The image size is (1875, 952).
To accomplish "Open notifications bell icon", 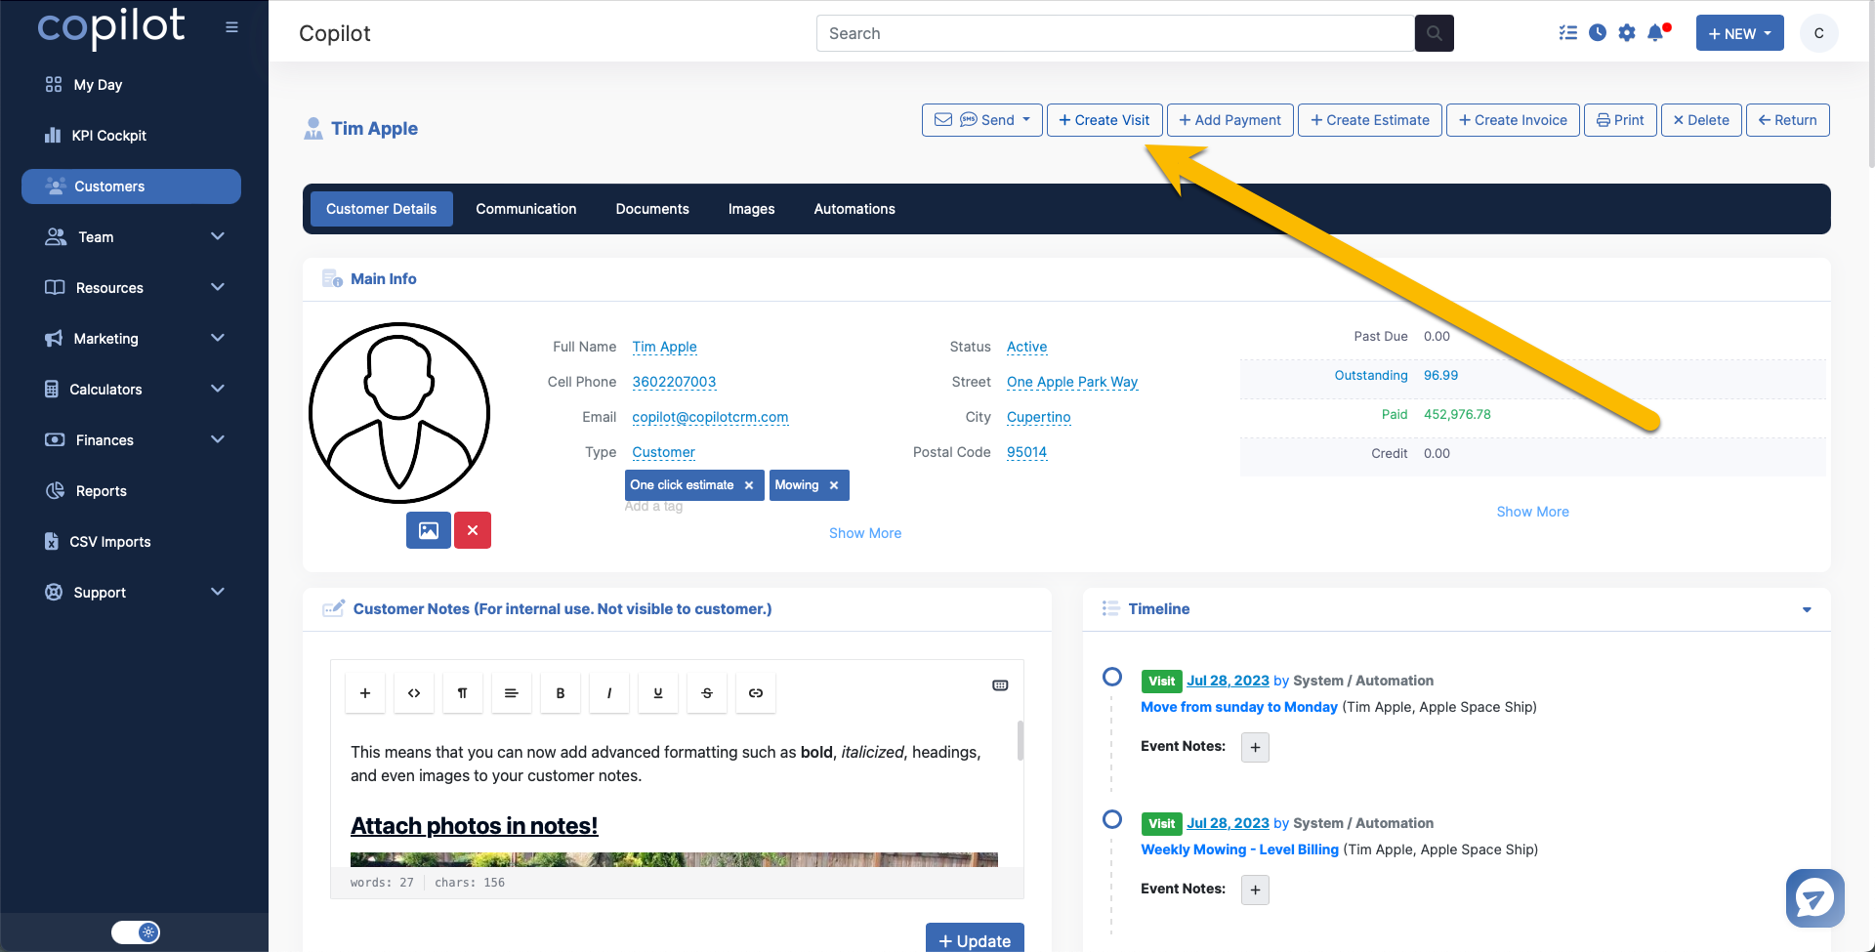I will (x=1657, y=33).
